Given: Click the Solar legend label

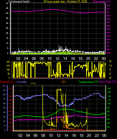Looking at the screenshot, I should coord(33,83).
